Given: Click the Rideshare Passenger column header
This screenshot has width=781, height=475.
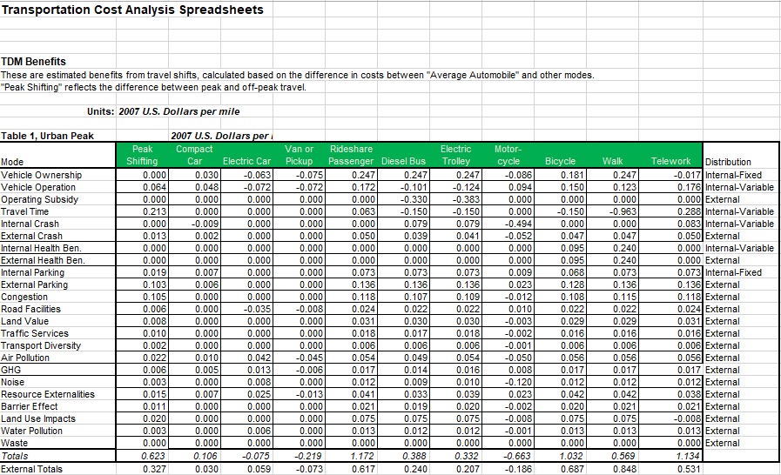Looking at the screenshot, I should point(351,155).
